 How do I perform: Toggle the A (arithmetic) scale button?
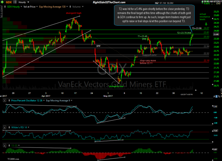pyautogui.click(x=214, y=96)
